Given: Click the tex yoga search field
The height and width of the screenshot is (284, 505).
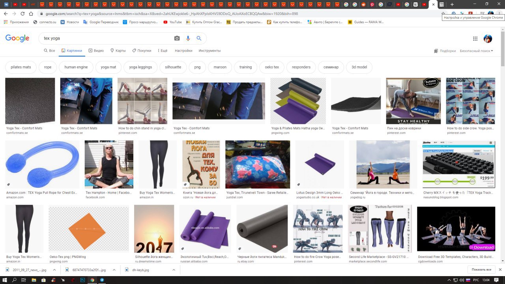Looking at the screenshot, I should coord(107,38).
